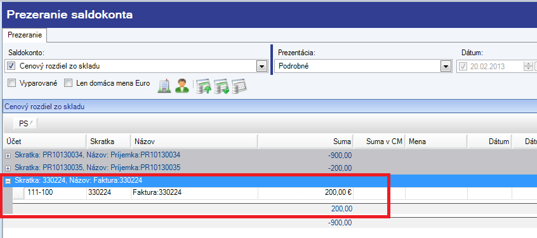Expand the Príjemka:PR10130035 group
Image resolution: width=537 pixels, height=238 pixels.
[x=8, y=168]
